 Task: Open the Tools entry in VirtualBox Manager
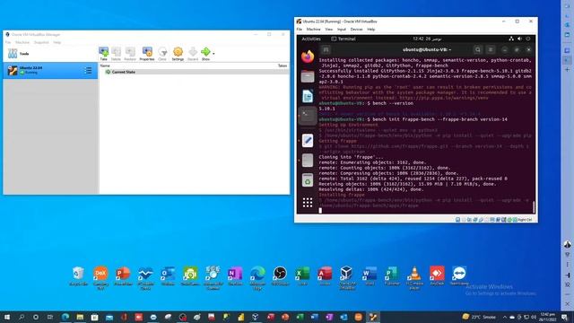[50, 54]
